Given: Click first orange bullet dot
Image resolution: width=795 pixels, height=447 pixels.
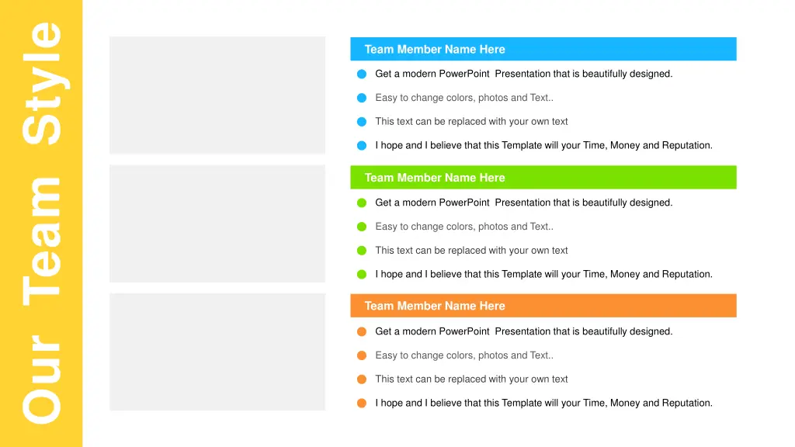Looking at the screenshot, I should (362, 331).
